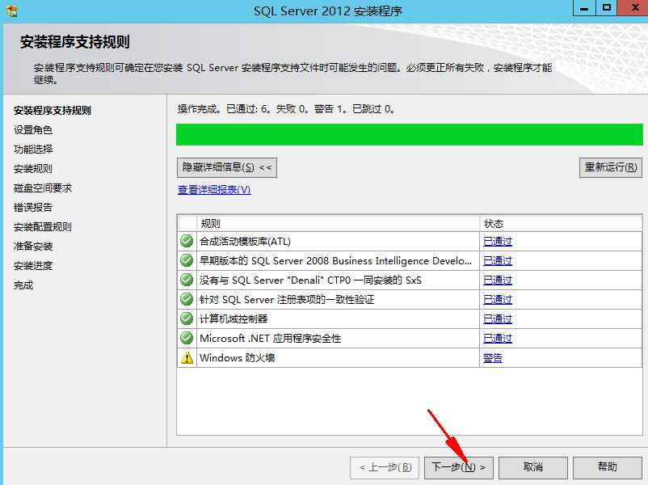648x485 pixels.
Task: Open 已通过 link for Denali CTP0 SxS rule
Action: pyautogui.click(x=498, y=280)
